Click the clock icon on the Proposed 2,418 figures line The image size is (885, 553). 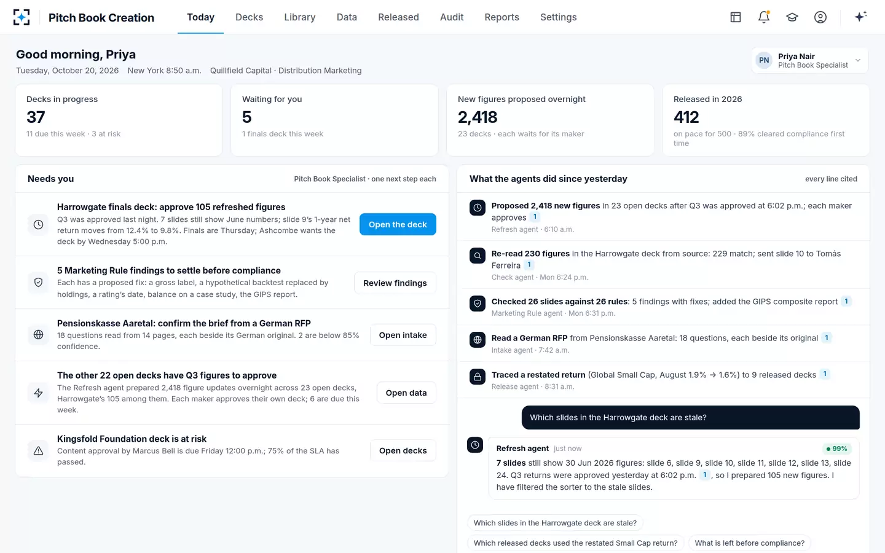coord(478,208)
